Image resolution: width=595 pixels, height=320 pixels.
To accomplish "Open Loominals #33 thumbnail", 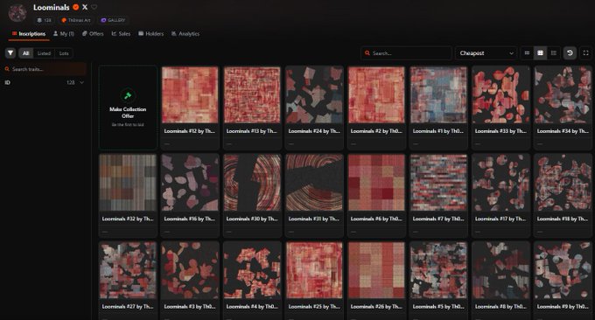I will (x=500, y=94).
